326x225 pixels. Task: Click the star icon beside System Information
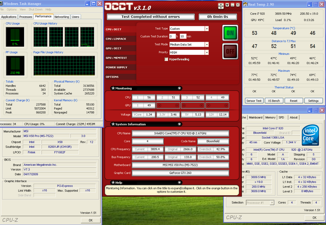pos(113,124)
